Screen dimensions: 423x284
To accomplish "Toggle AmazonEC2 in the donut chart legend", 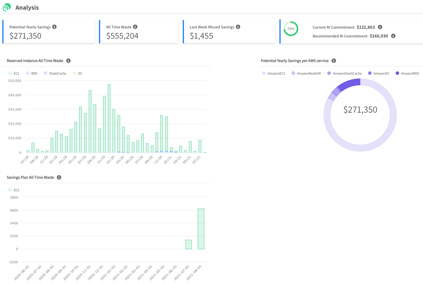I will pos(274,73).
